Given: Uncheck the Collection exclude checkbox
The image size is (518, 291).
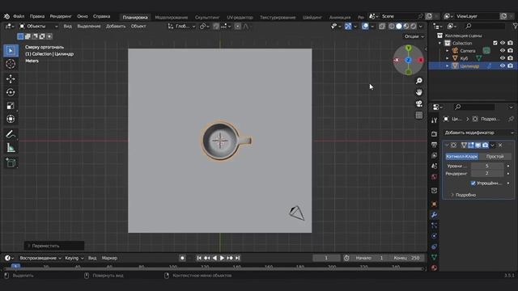Looking at the screenshot, I should 495,43.
